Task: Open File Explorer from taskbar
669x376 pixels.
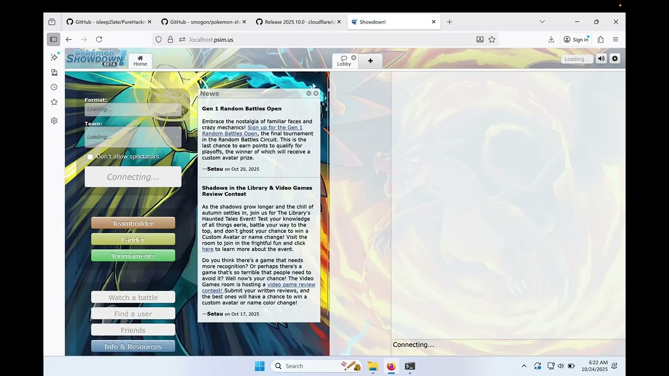Action: click(x=373, y=366)
